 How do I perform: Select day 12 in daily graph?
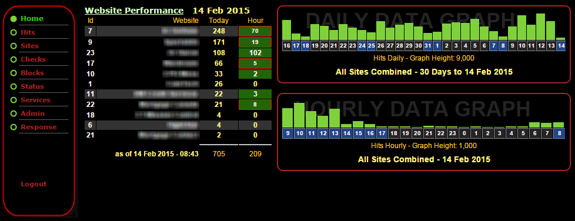541,46
